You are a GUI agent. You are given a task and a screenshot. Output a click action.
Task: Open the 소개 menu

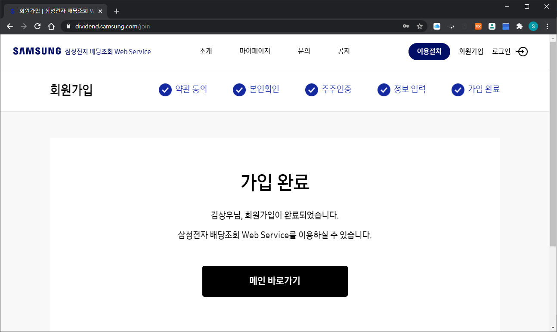click(206, 51)
